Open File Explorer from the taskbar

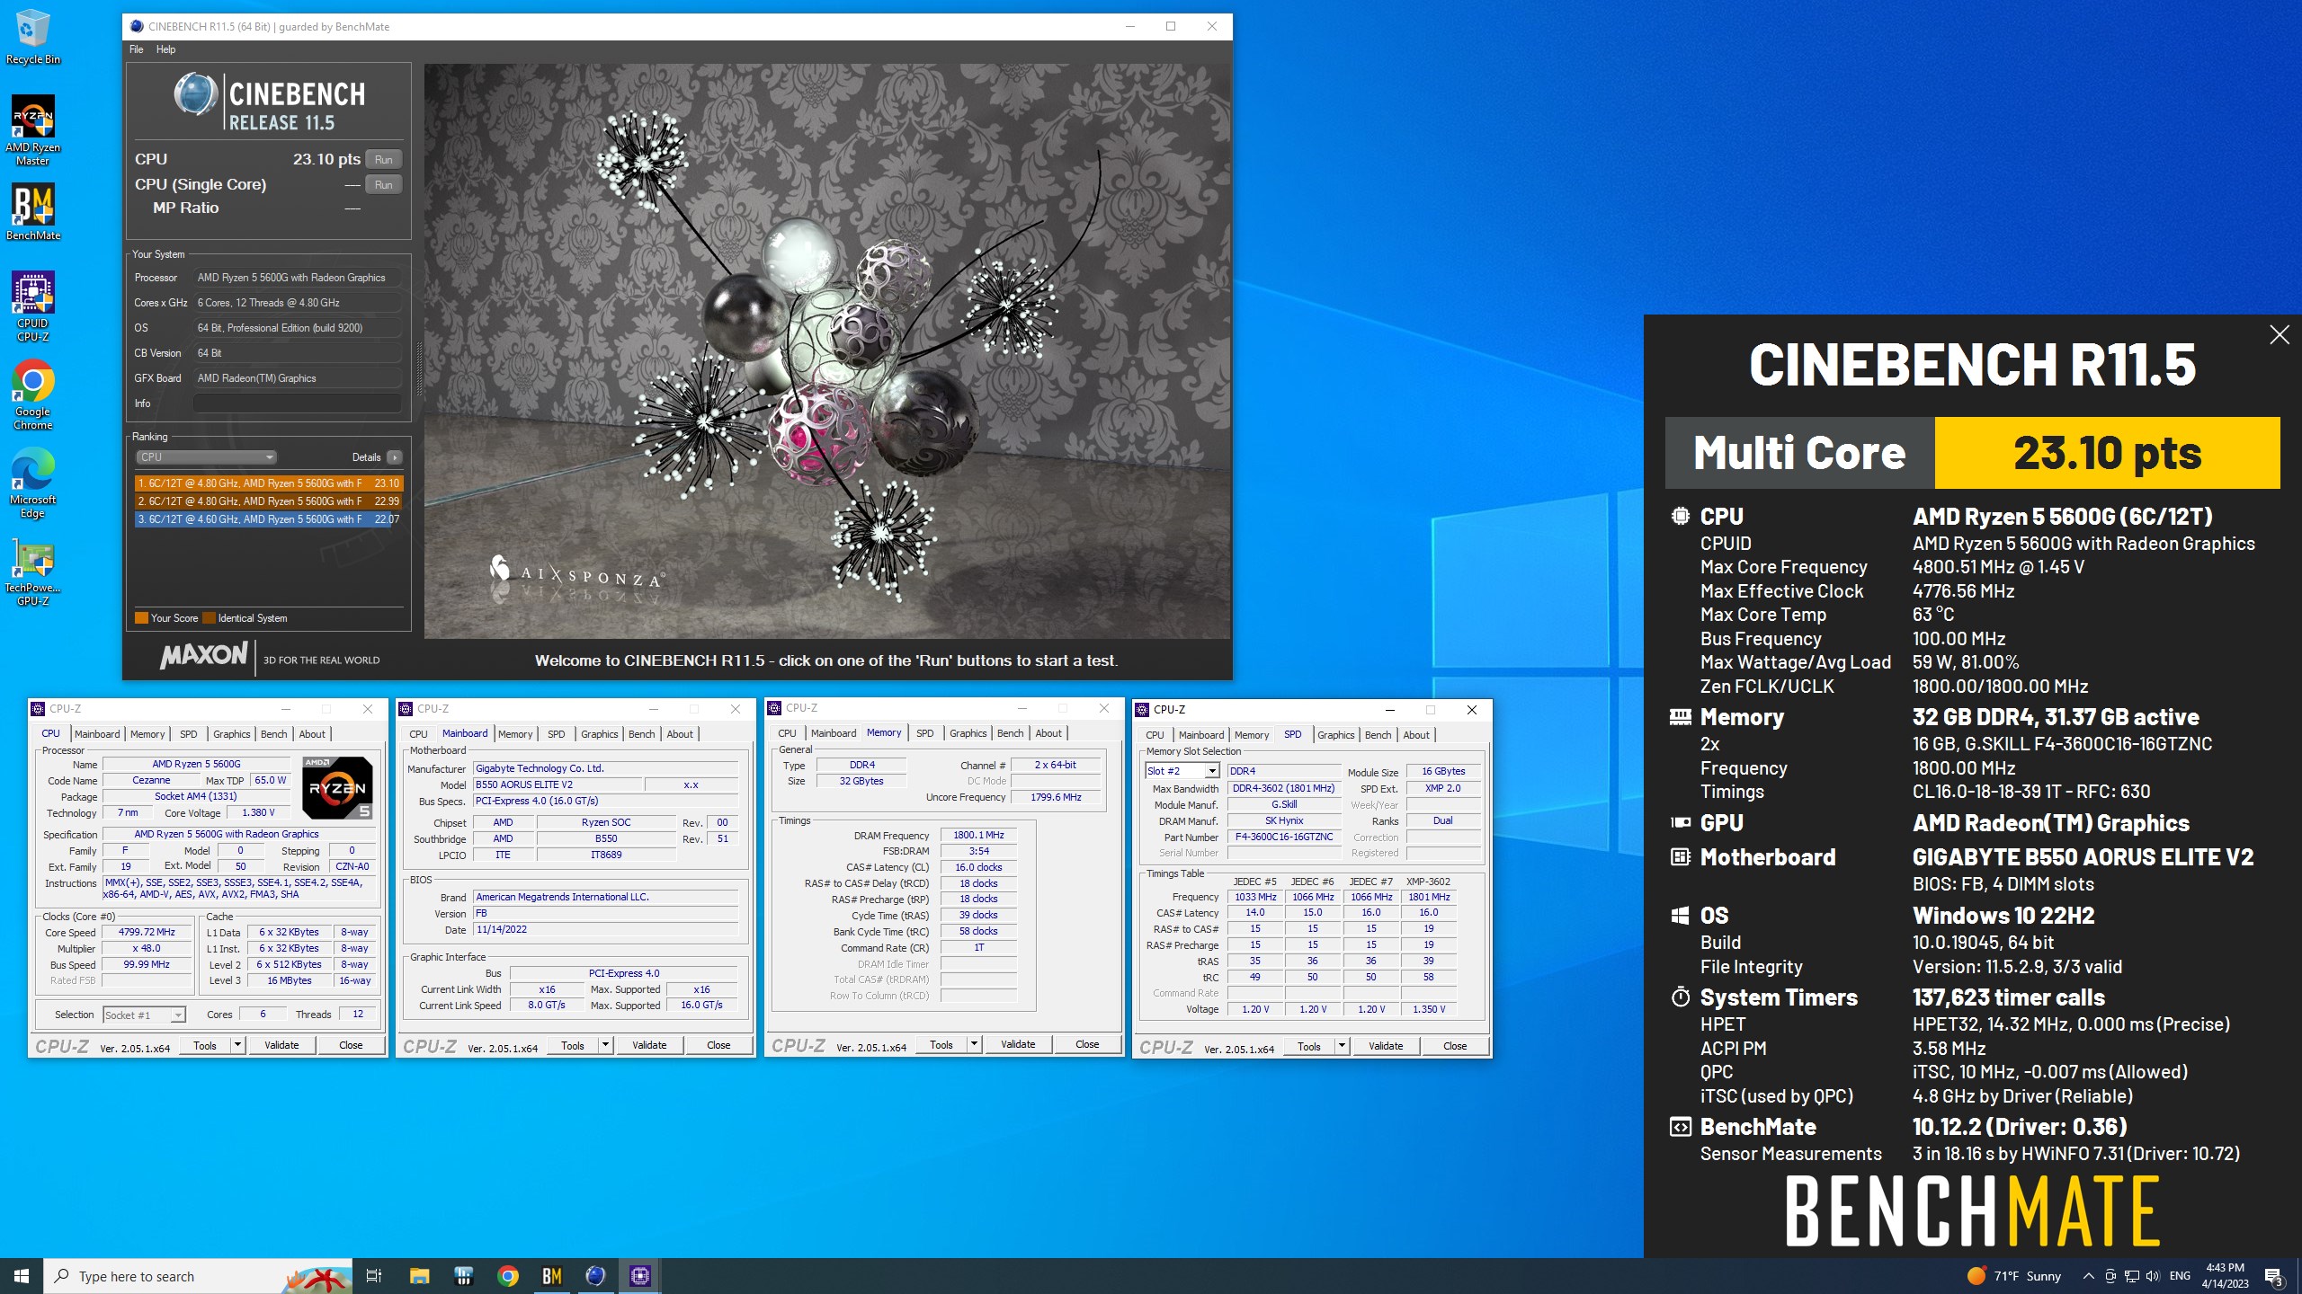point(419,1276)
